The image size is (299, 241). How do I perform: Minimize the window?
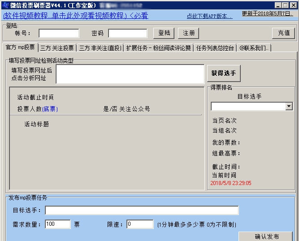(278, 5)
